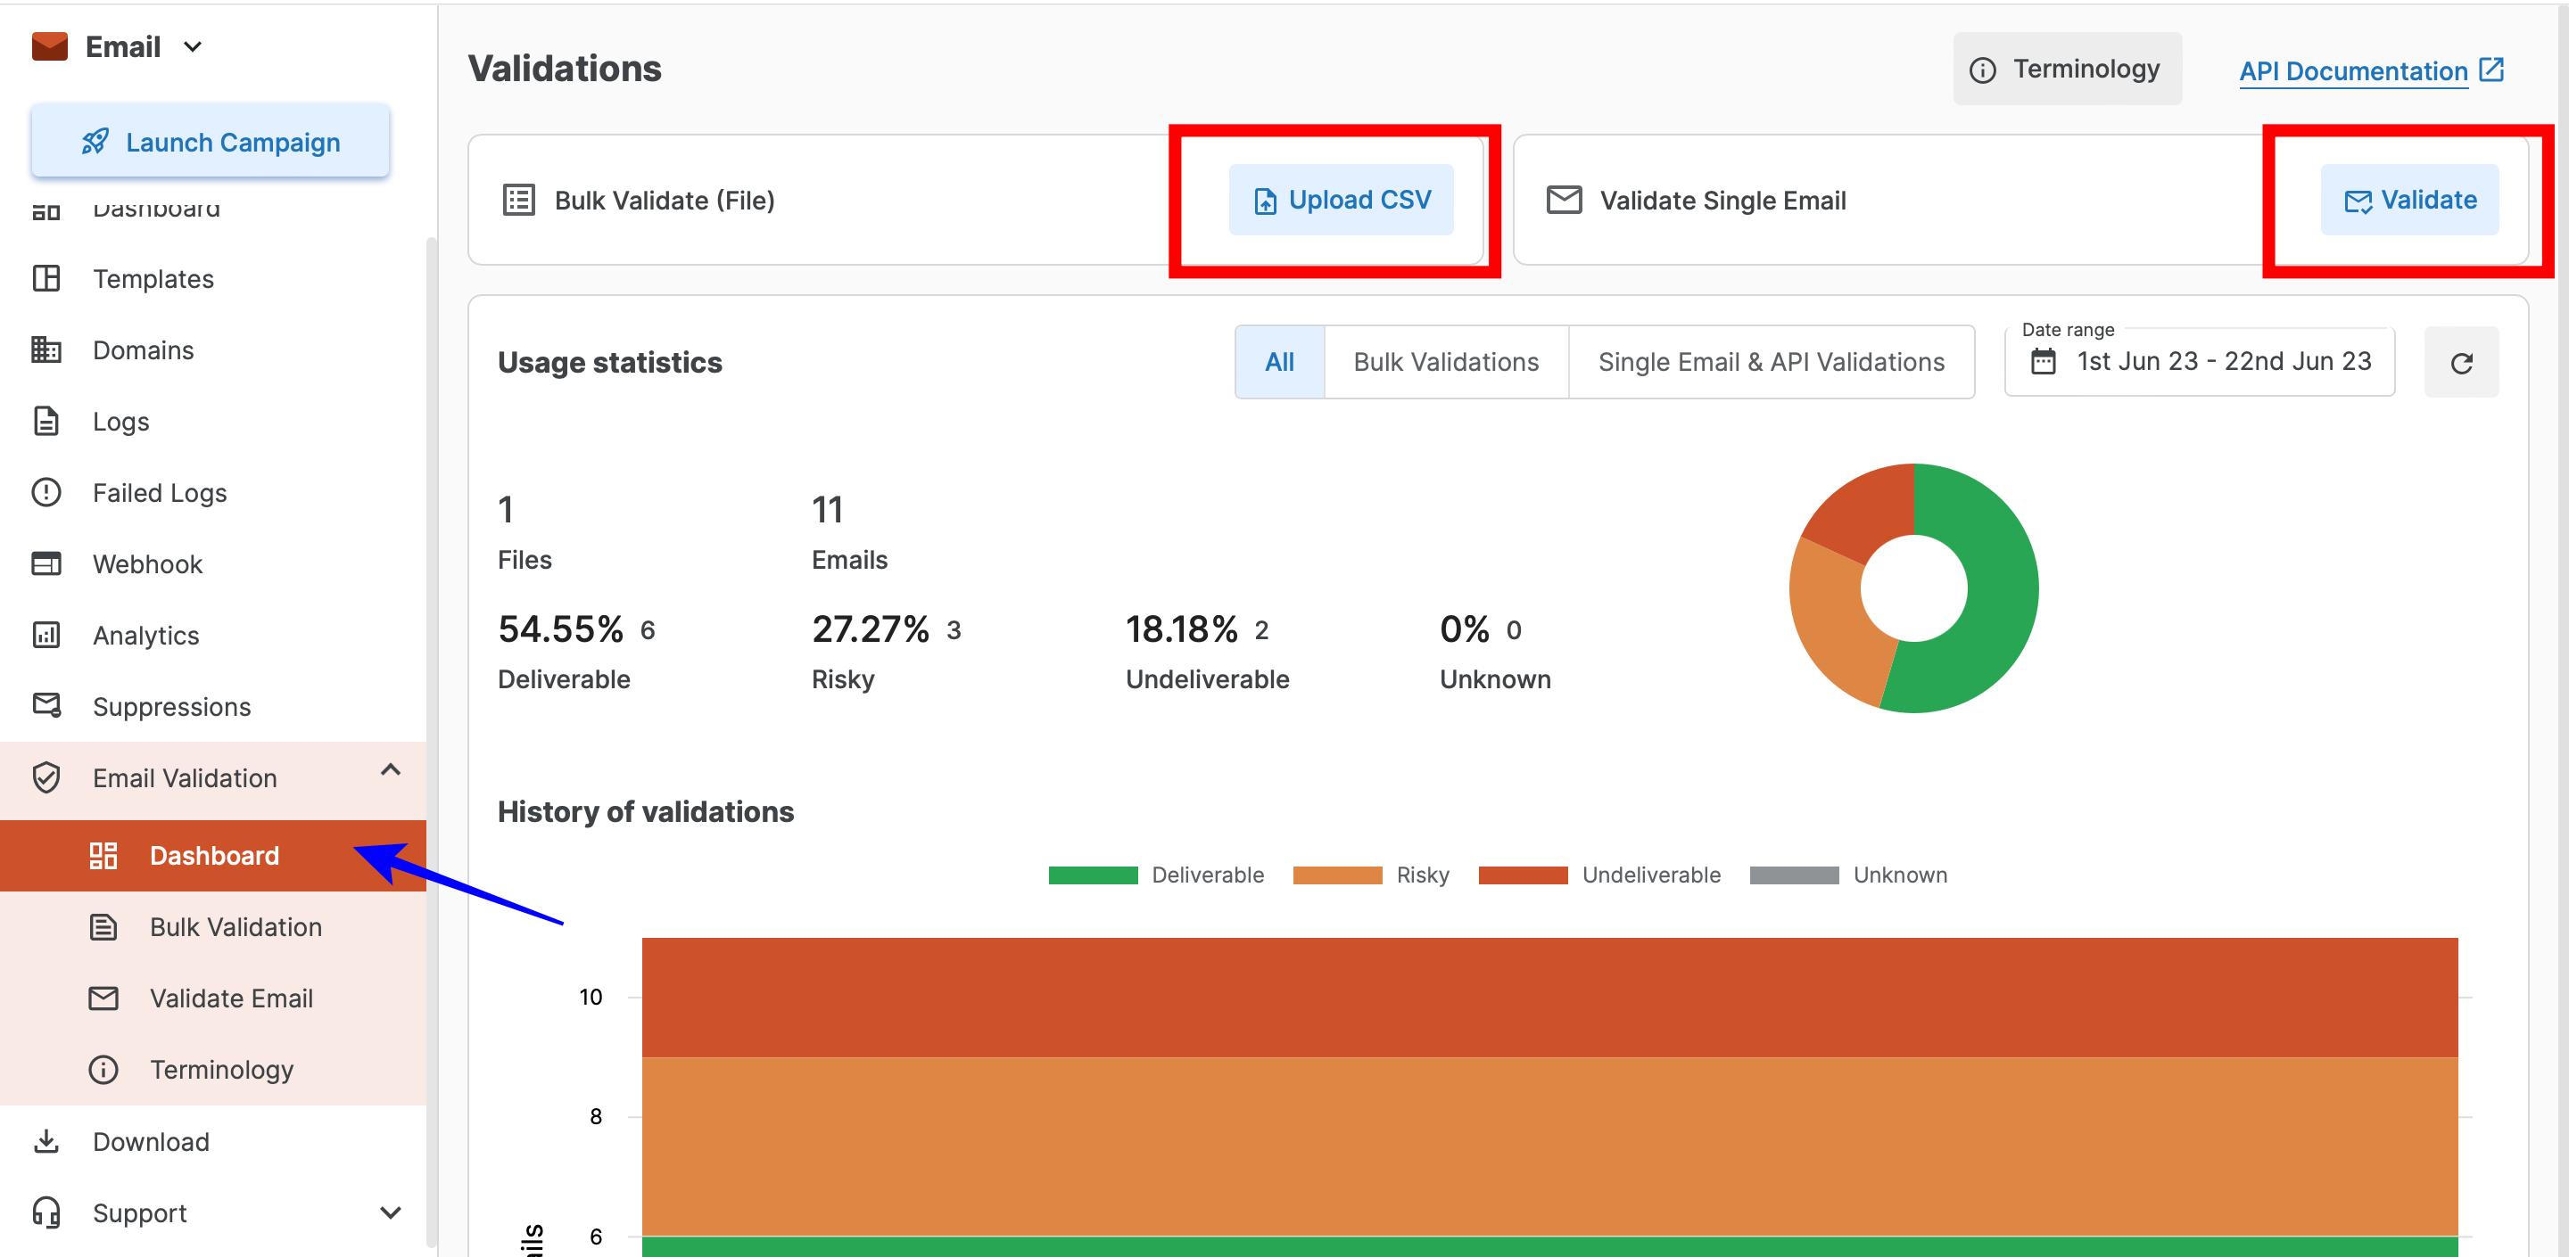The width and height of the screenshot is (2569, 1257).
Task: Click the Download arrow icon
Action: [x=47, y=1141]
